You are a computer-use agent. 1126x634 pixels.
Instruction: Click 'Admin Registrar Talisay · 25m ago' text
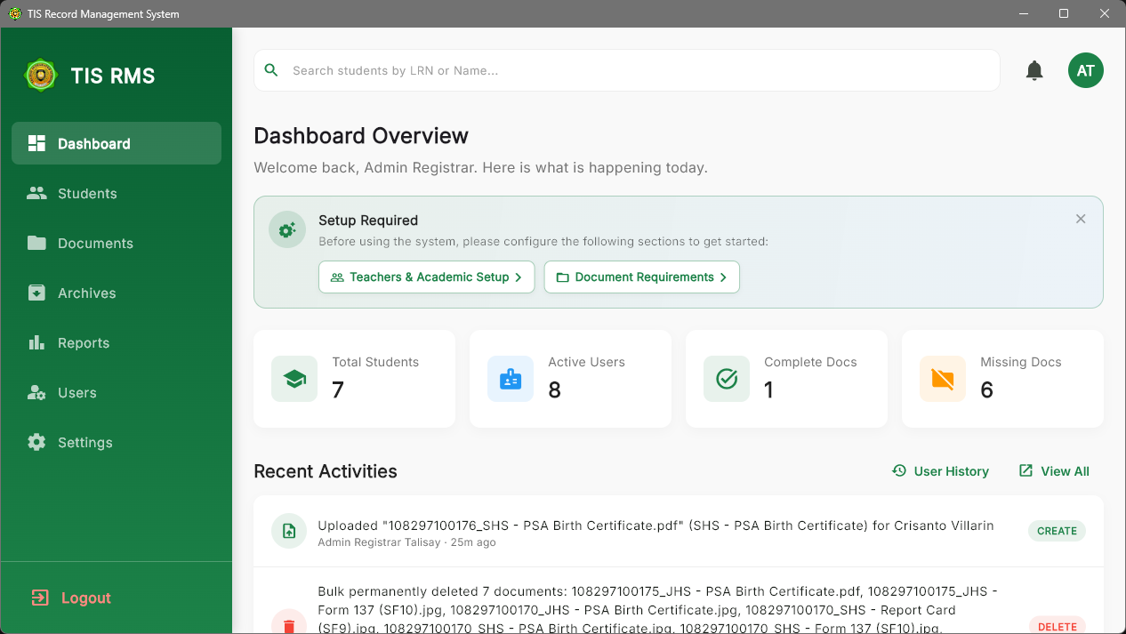click(x=406, y=542)
